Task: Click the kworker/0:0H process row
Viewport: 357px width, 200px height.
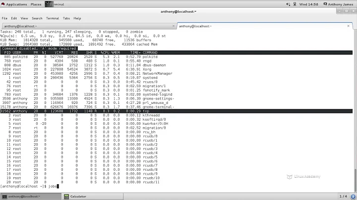Action: [176, 124]
